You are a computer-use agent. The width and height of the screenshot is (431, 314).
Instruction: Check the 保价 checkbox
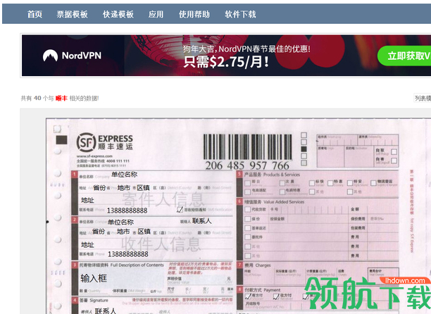[x=248, y=219]
